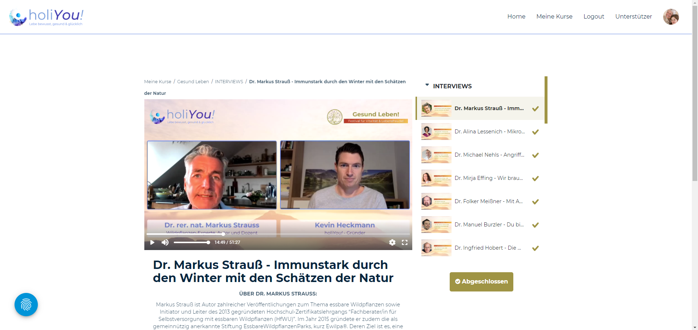Toggle completion checkmark for Dr. Michael Nehls
Screen dimensions: 698x330
(535, 155)
